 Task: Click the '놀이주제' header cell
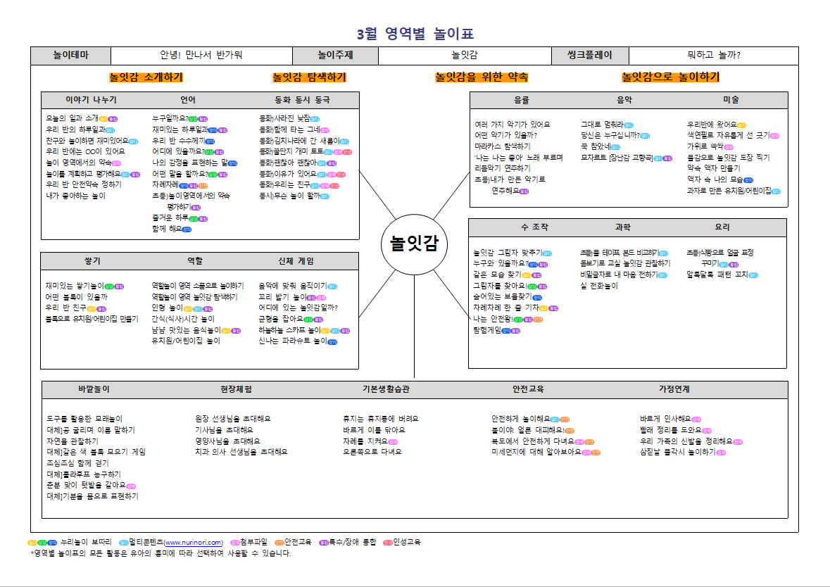coord(335,55)
